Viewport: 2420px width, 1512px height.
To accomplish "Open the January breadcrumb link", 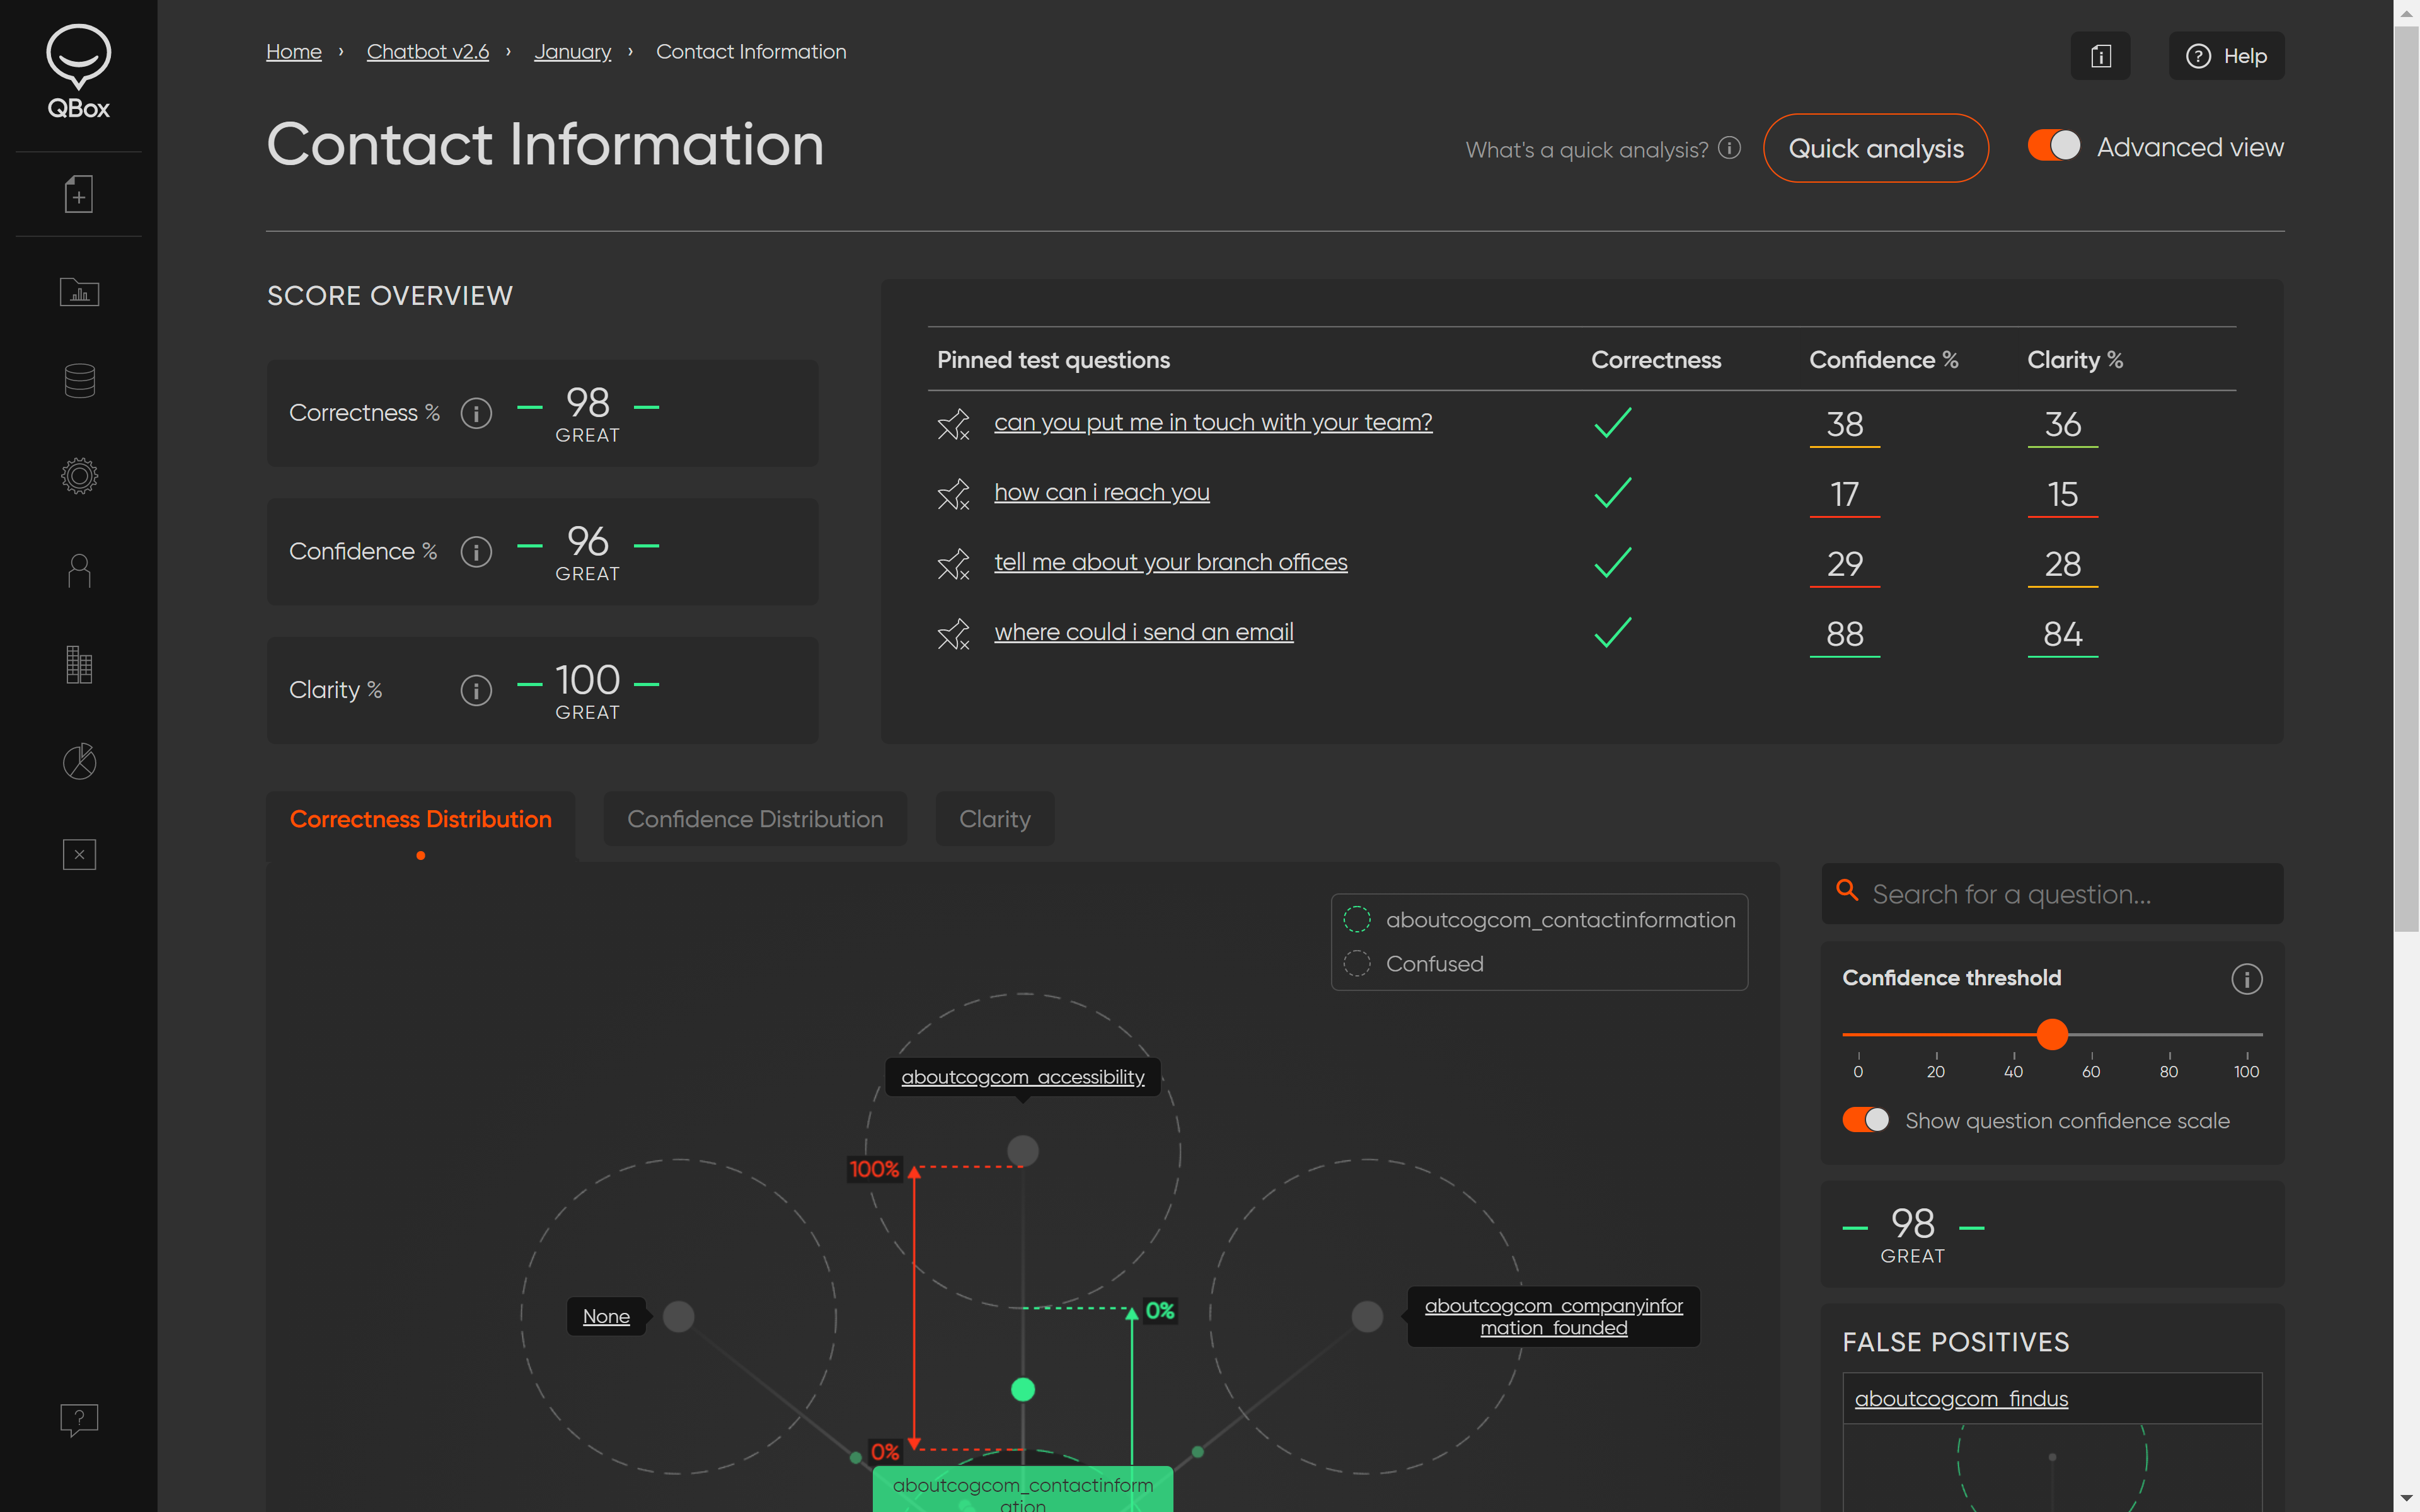I will pyautogui.click(x=572, y=52).
